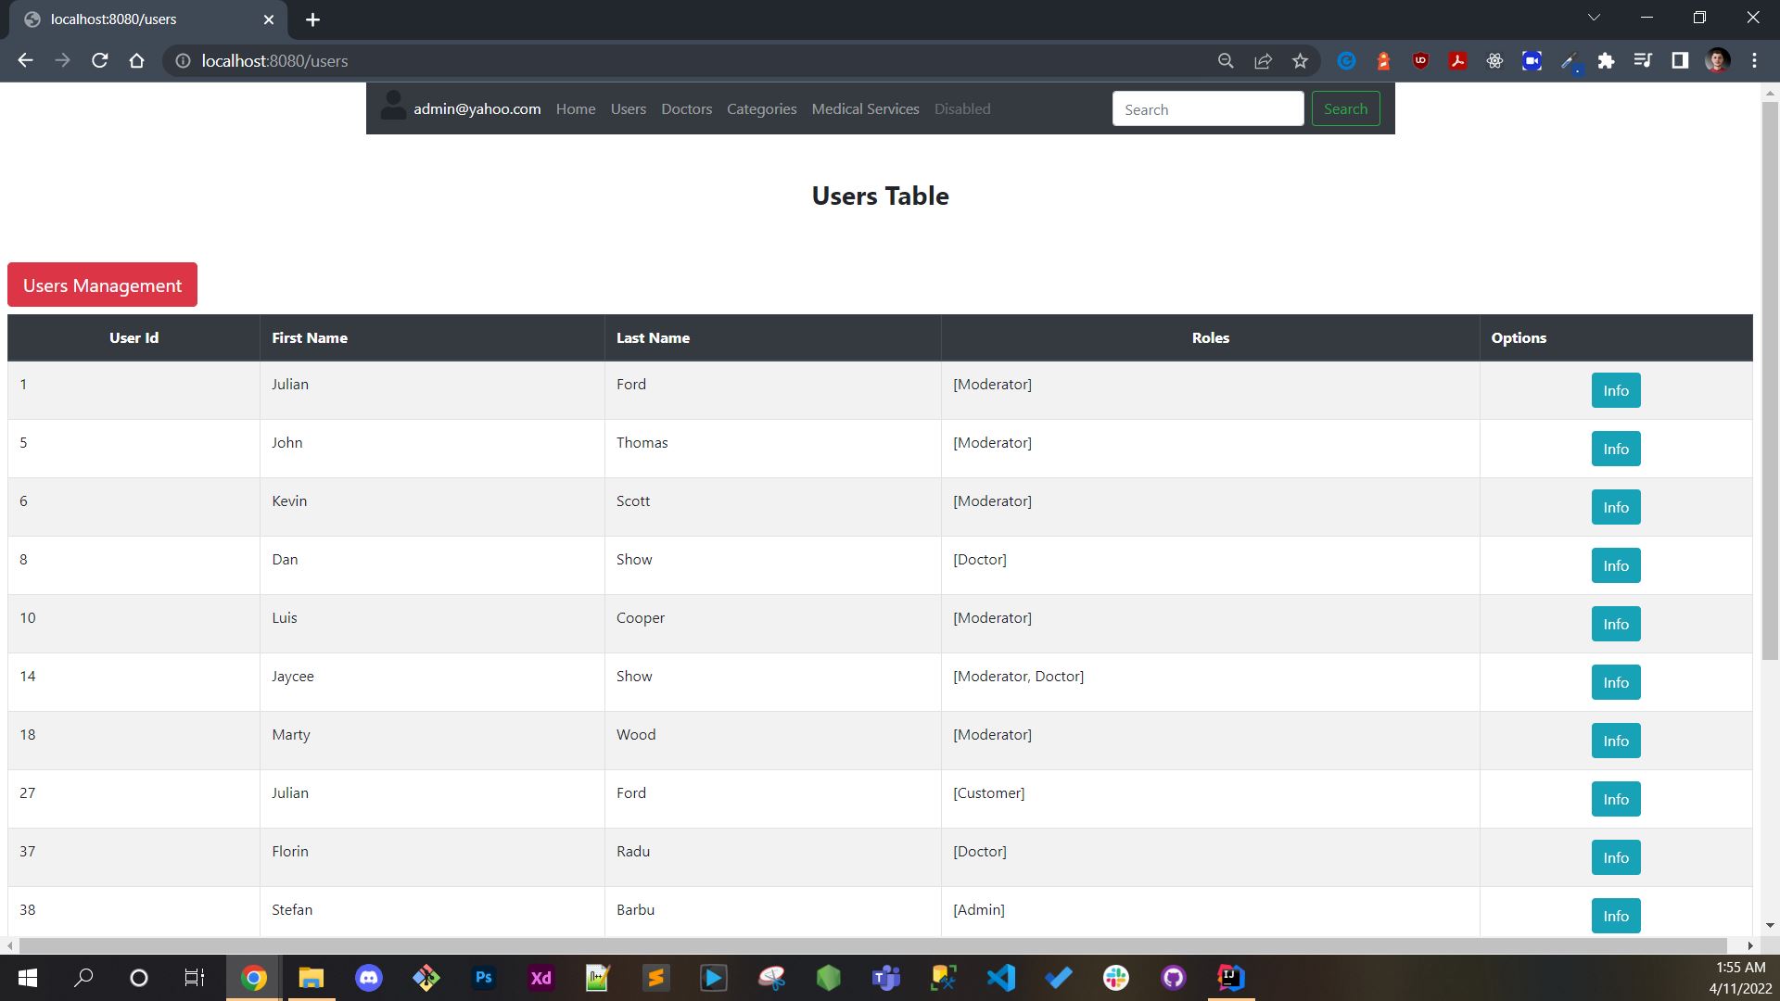The width and height of the screenshot is (1780, 1001).
Task: Click the share icon in the address bar
Action: [1263, 61]
